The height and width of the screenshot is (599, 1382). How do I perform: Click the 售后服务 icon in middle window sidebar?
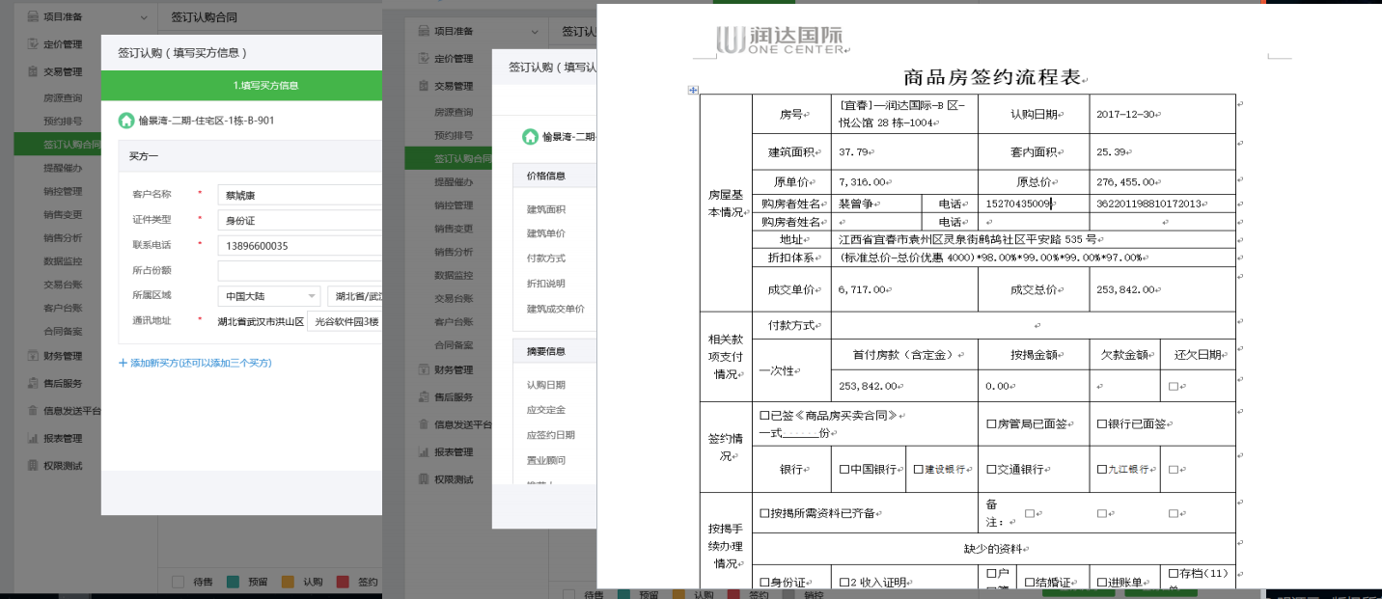[423, 396]
